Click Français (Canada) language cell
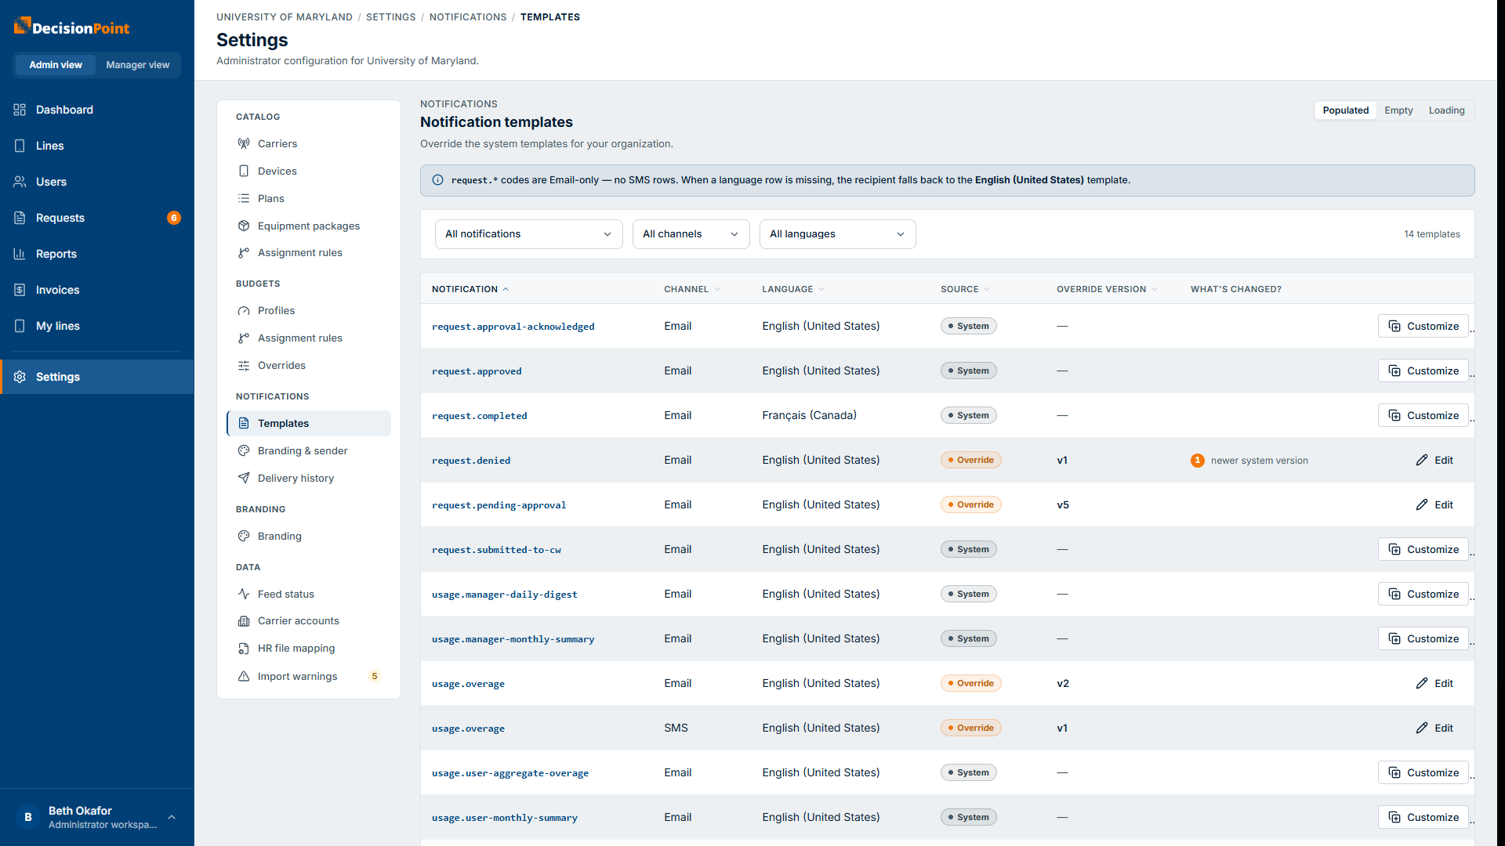The height and width of the screenshot is (846, 1505). [x=809, y=416]
